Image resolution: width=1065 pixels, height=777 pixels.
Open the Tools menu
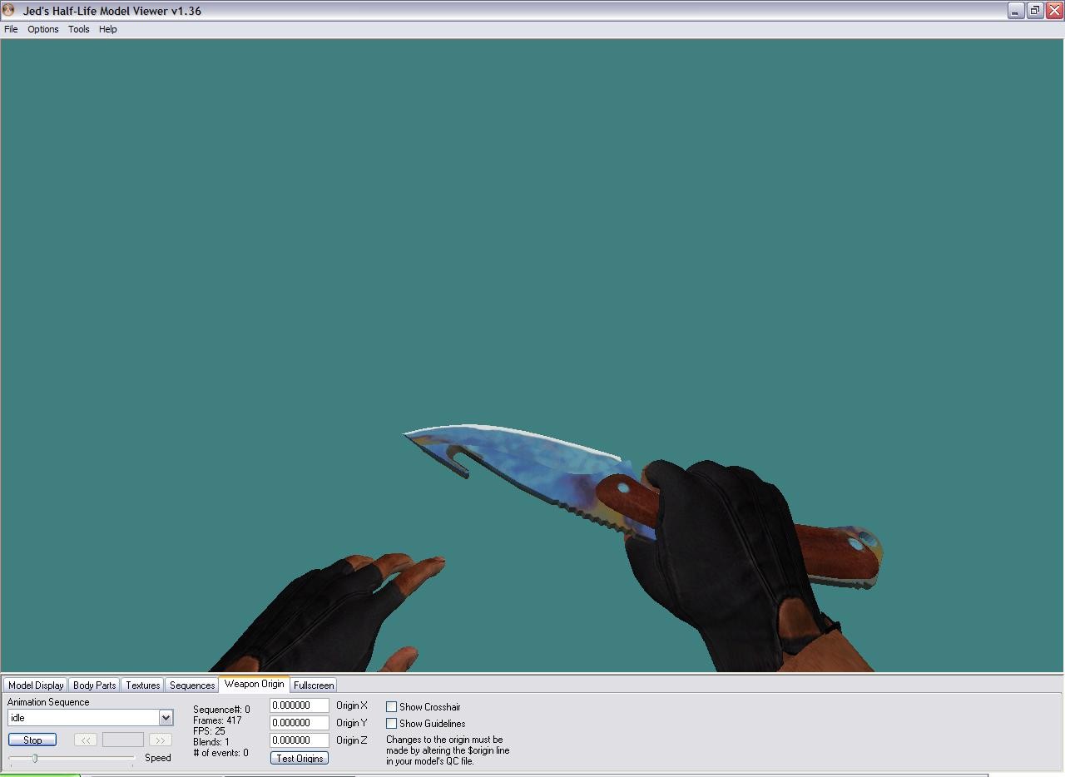click(x=78, y=29)
